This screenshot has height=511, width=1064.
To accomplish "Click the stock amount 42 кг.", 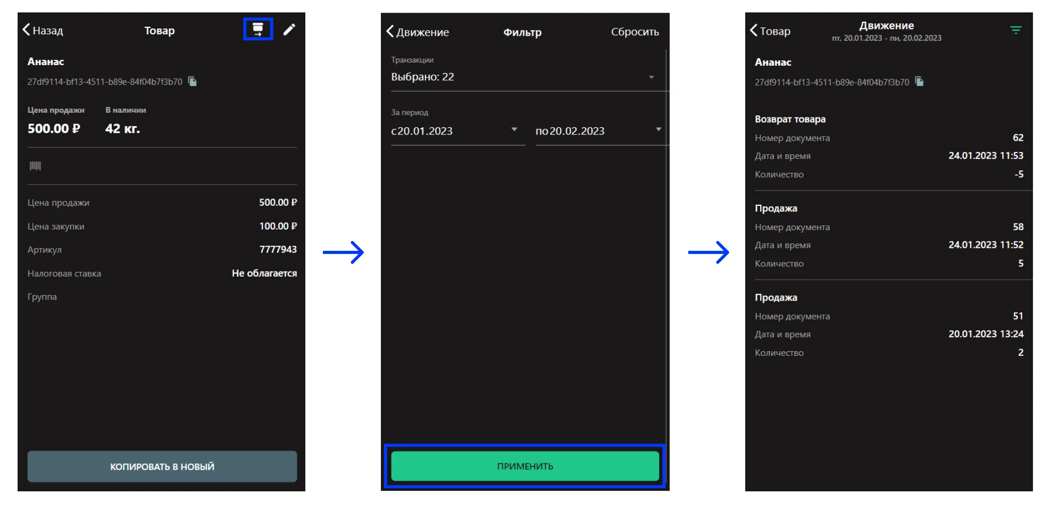I will [x=123, y=128].
